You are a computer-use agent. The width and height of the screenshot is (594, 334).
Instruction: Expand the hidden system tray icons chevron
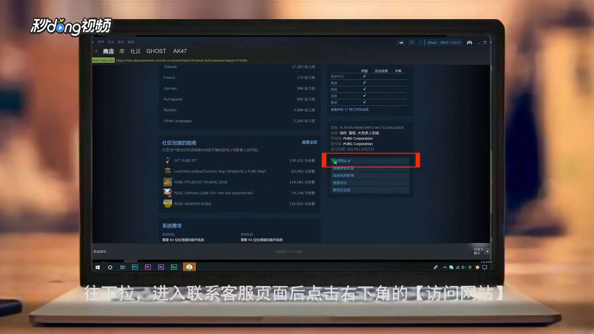point(445,267)
